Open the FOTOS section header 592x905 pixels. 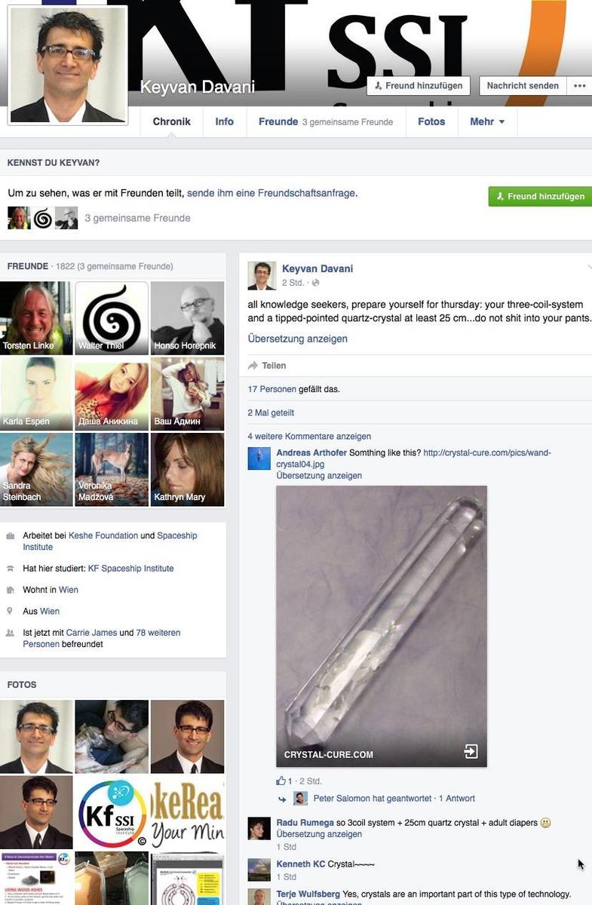(22, 685)
